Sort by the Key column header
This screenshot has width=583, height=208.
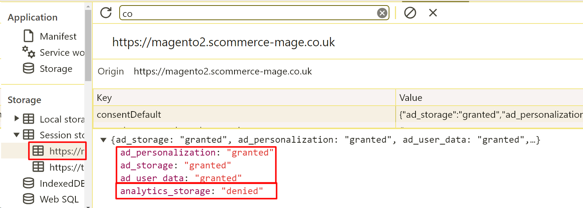tap(244, 98)
